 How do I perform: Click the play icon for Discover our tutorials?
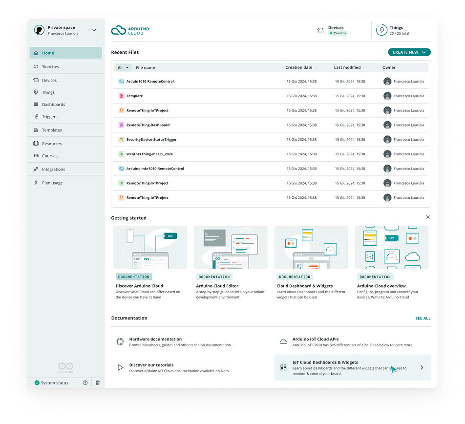coord(120,367)
